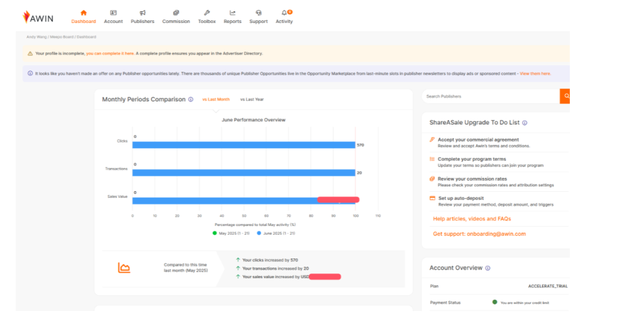Click 'You are within your credit limit' text
This screenshot has height=315, width=622.
525,302
